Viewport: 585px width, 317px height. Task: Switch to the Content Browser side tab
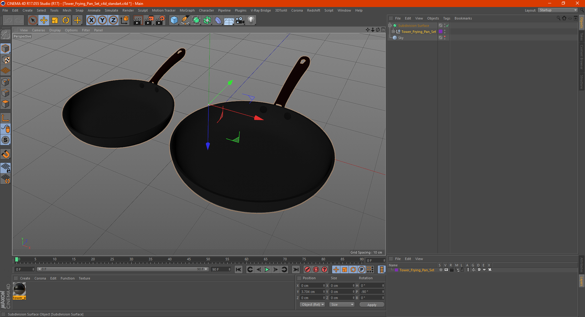582,57
